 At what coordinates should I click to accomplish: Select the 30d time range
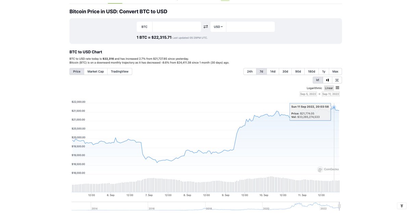tap(285, 71)
